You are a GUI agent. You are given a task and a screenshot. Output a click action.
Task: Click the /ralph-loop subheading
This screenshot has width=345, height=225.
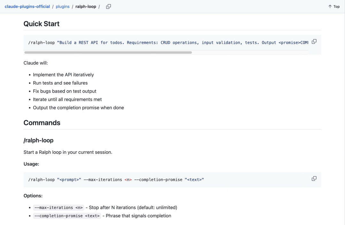39,140
